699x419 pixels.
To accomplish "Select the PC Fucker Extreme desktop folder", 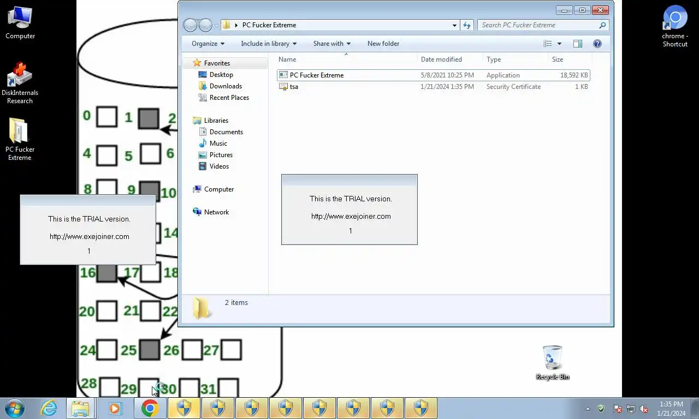I will (20, 140).
